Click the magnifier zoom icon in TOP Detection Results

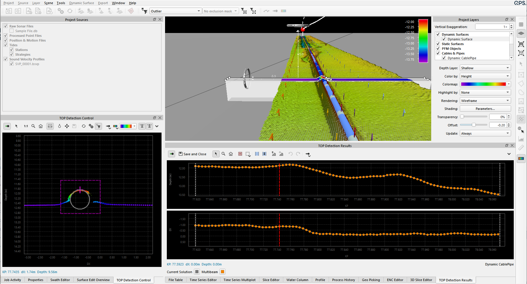[x=223, y=154]
